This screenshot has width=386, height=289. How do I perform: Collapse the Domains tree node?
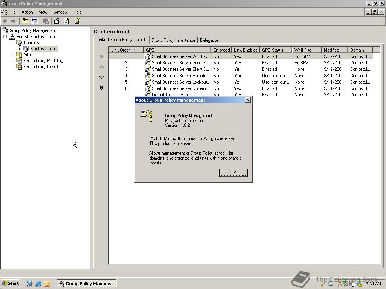tap(12, 43)
